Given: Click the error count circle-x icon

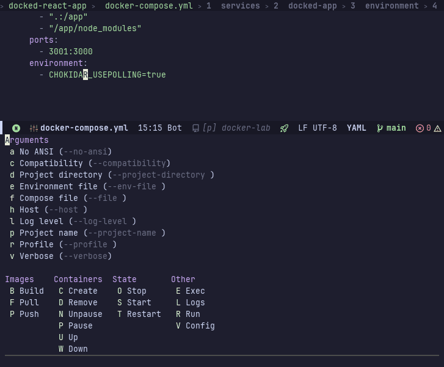Looking at the screenshot, I should [x=420, y=128].
